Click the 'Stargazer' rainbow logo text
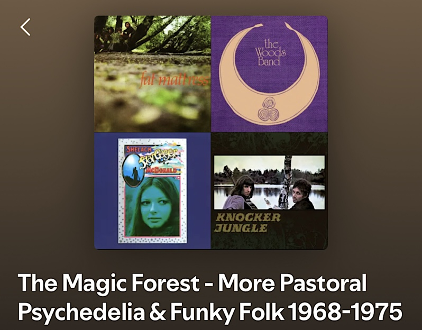422x330 pixels. coord(159,158)
